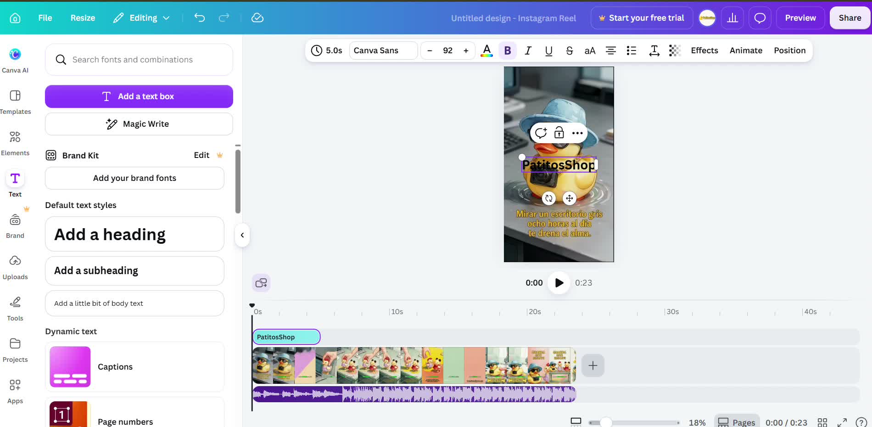The height and width of the screenshot is (427, 872).
Task: Click the Share button
Action: coord(850,18)
